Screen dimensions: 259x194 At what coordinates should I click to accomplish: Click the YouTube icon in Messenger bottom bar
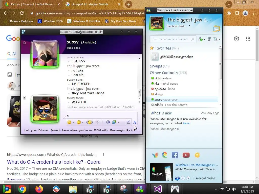[x=186, y=155]
